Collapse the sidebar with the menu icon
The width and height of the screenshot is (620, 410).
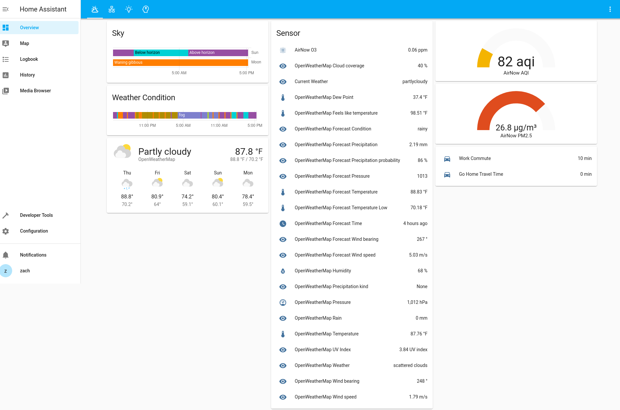click(6, 9)
